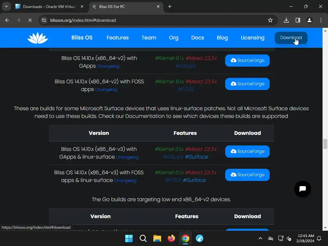Image resolution: width=328 pixels, height=246 pixels.
Task: Click the browser forward arrow
Action: point(19,20)
